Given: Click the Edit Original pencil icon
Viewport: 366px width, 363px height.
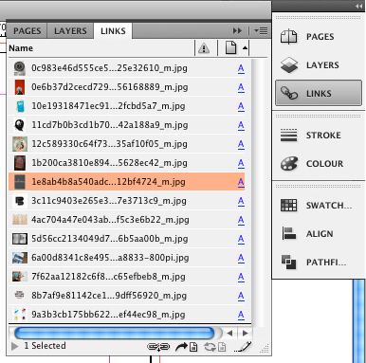Looking at the screenshot, I should pos(243,347).
